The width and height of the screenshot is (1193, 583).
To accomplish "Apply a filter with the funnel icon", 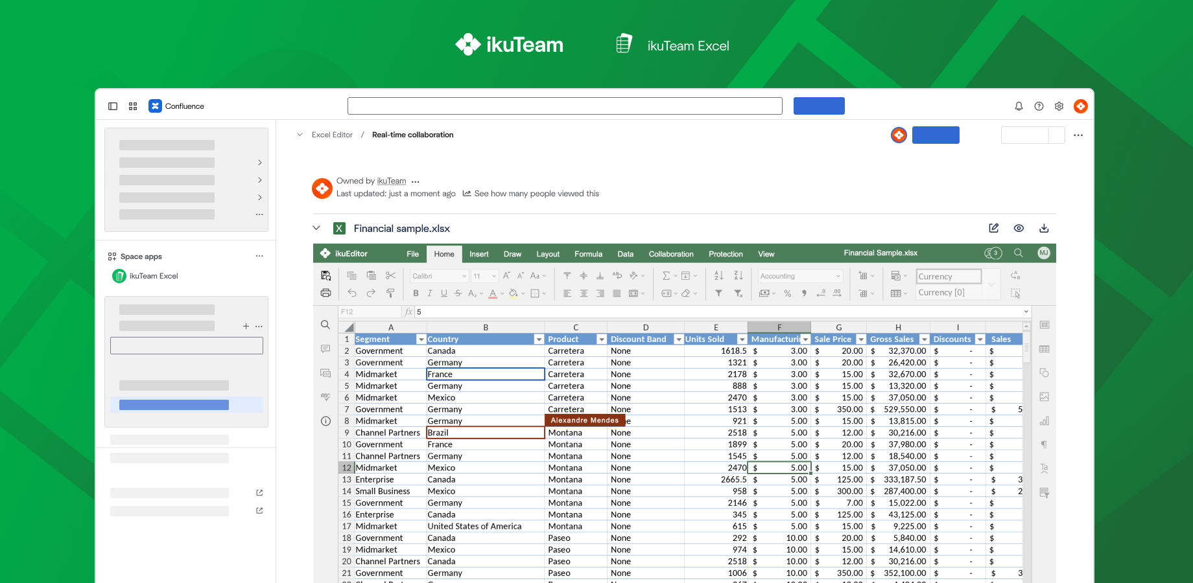I will [718, 293].
